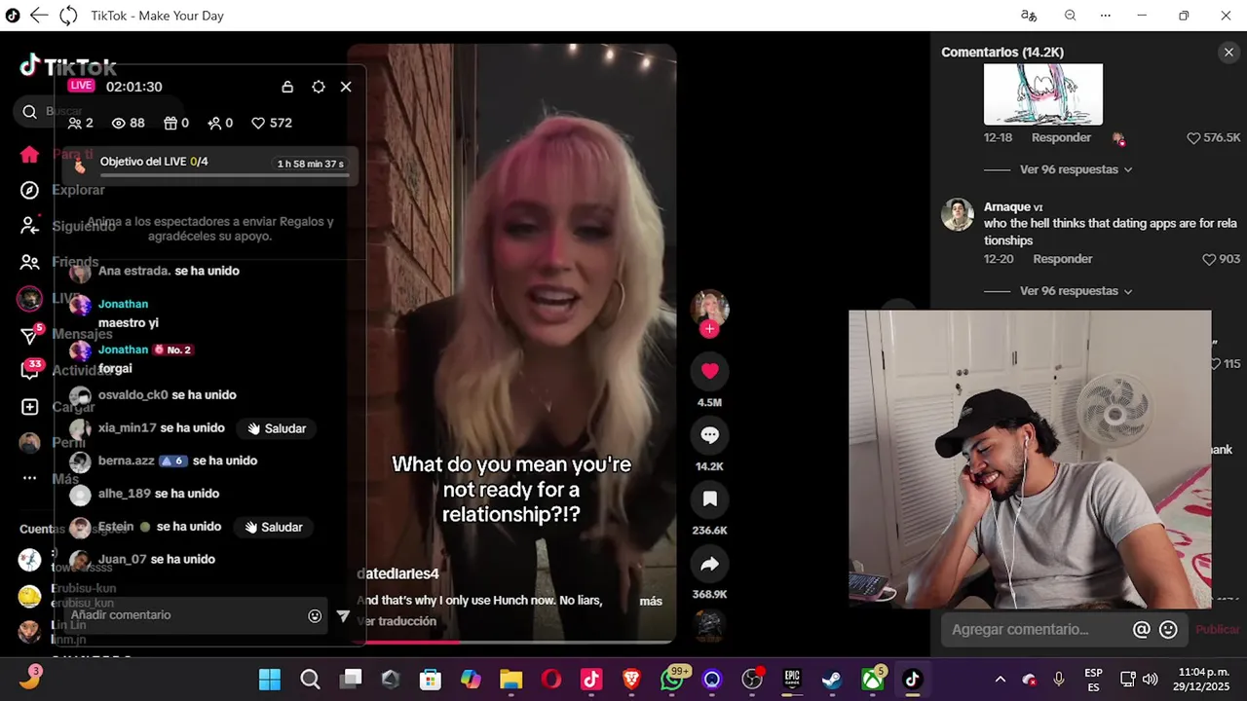Click the Publicar button

(1218, 630)
